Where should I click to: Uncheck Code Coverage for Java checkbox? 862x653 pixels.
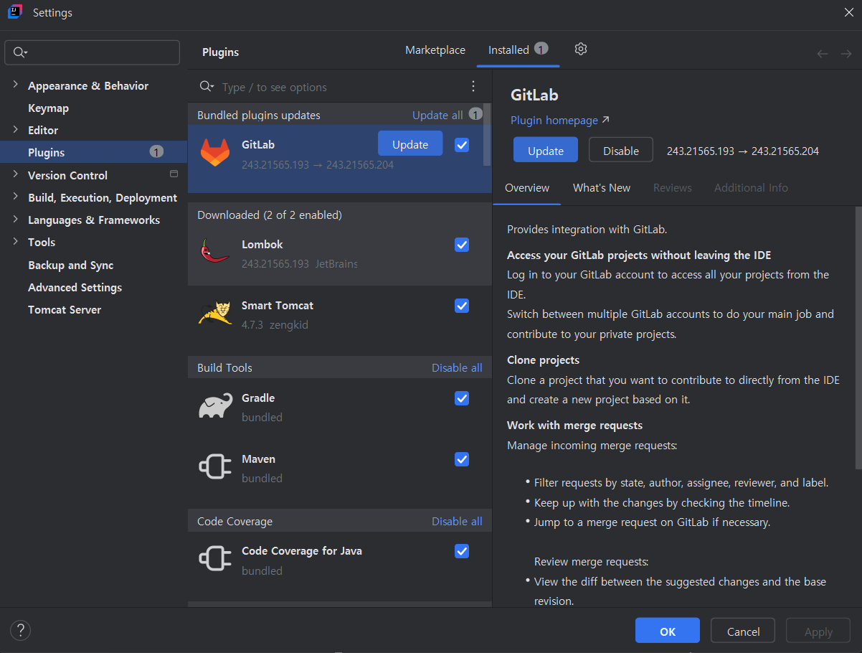click(462, 551)
